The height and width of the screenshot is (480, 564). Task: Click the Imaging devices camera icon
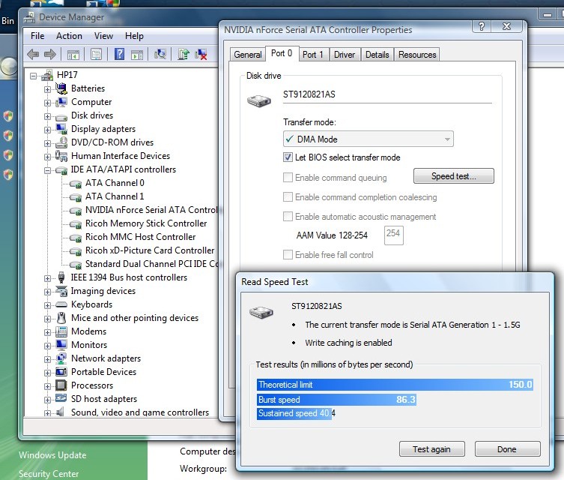(61, 291)
